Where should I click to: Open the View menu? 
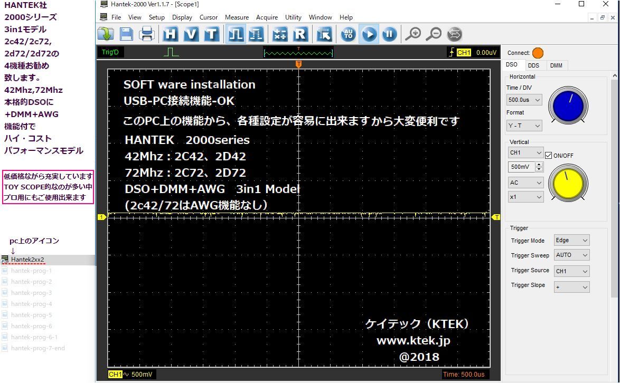[135, 17]
